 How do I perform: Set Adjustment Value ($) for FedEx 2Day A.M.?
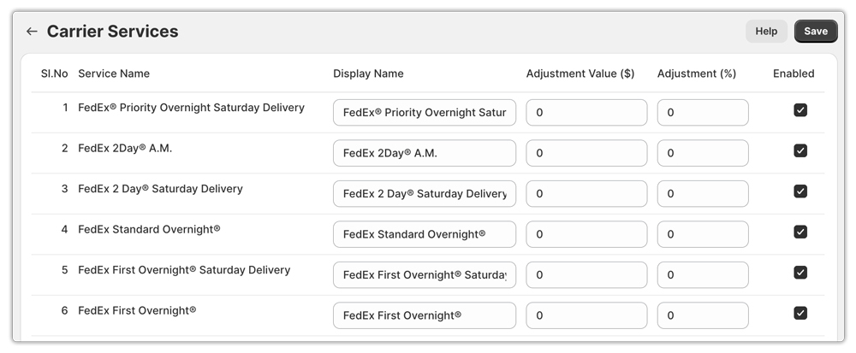pyautogui.click(x=586, y=153)
